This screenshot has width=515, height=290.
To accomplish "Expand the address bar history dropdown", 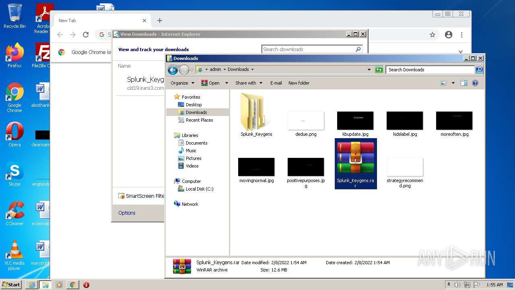I will [x=369, y=70].
